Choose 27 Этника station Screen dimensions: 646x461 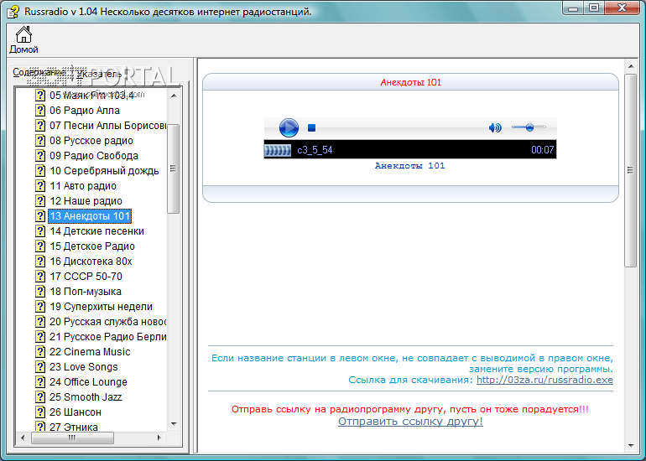(x=74, y=427)
